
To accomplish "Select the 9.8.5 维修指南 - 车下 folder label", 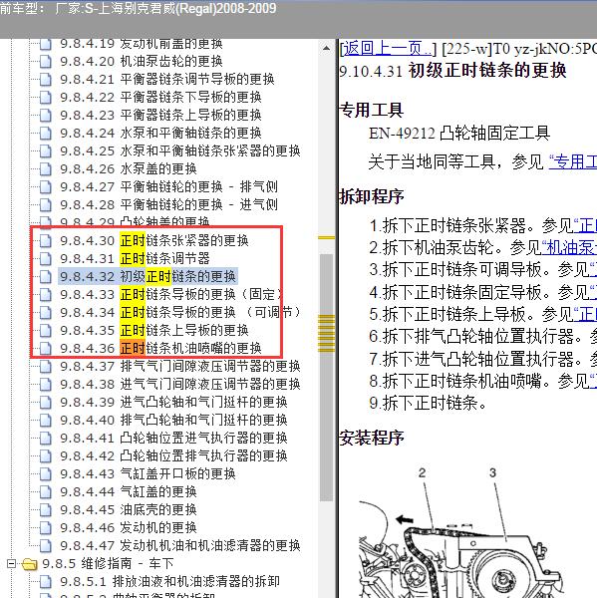I will coord(108,563).
